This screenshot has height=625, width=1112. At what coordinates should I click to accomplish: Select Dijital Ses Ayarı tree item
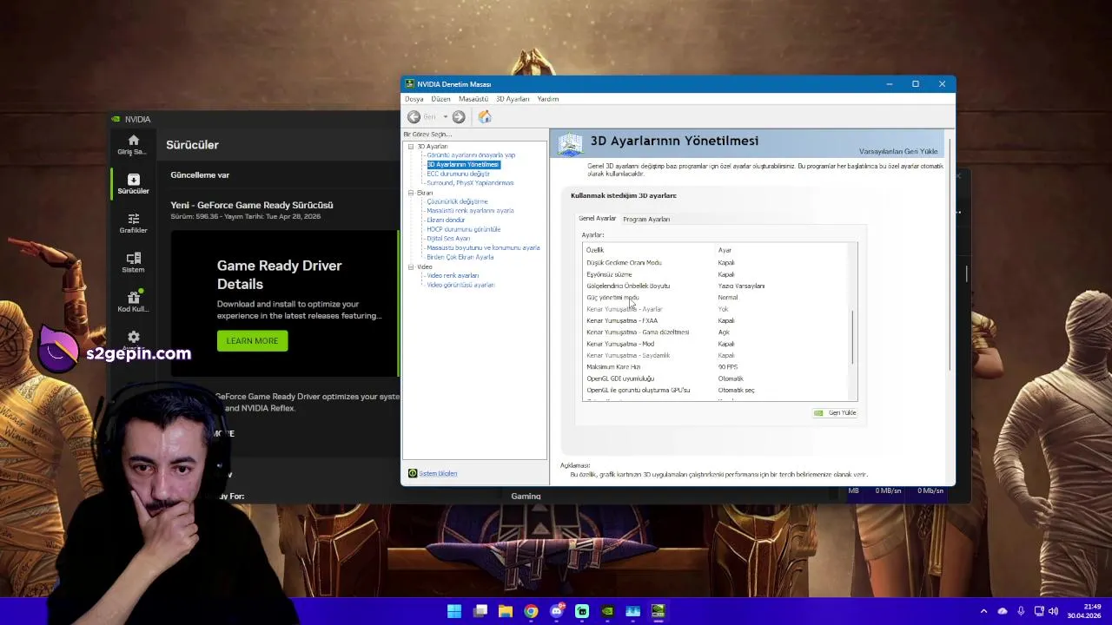[448, 239]
